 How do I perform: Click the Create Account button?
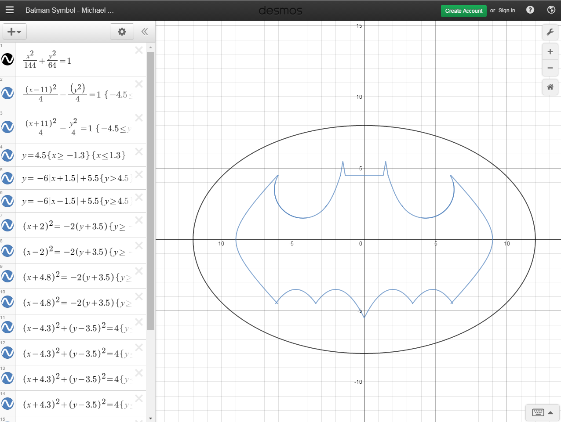pyautogui.click(x=464, y=11)
